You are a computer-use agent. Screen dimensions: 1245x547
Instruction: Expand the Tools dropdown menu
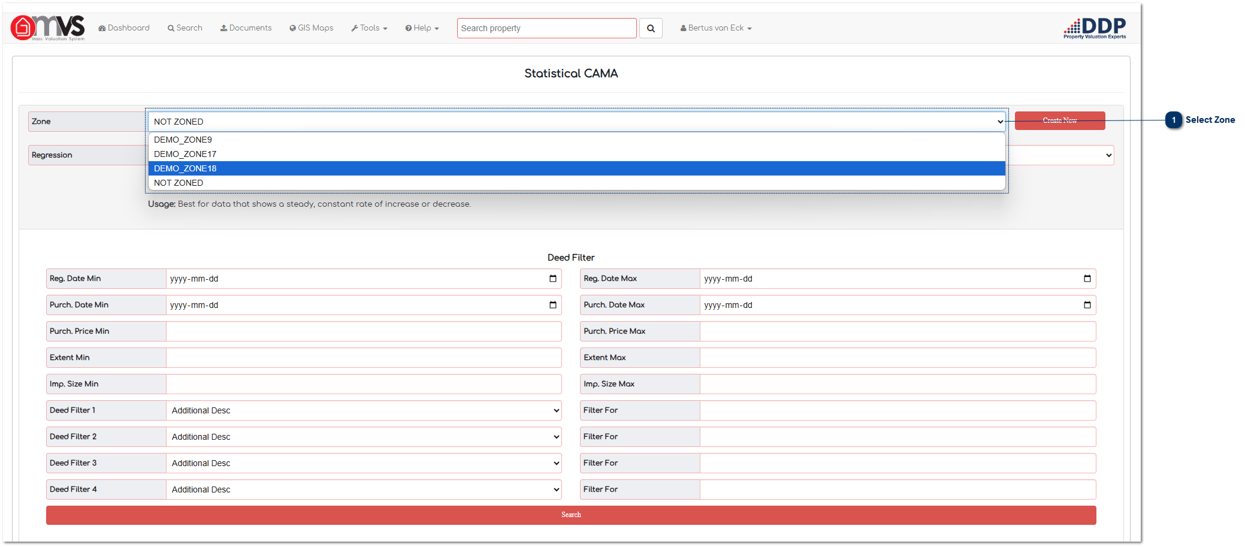pos(369,28)
